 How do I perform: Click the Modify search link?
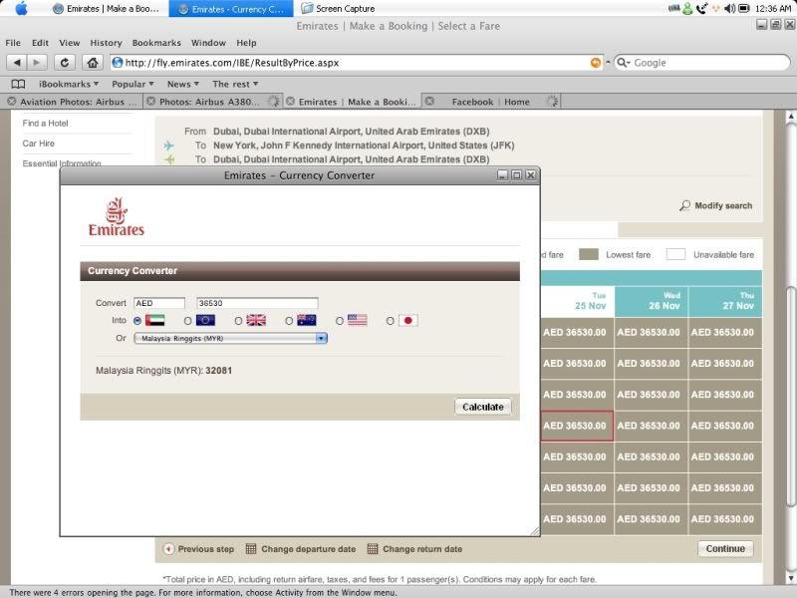[x=723, y=205]
